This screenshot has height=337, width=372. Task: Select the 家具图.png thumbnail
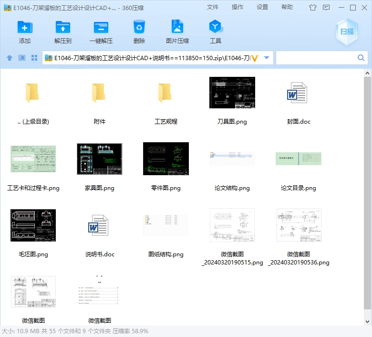pos(99,159)
